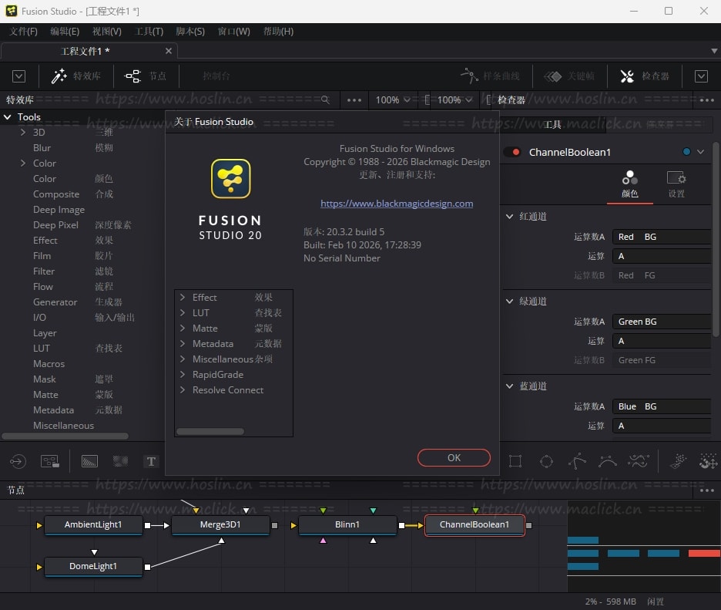Open effects library options ellipsis menu
The width and height of the screenshot is (721, 610).
coord(354,100)
